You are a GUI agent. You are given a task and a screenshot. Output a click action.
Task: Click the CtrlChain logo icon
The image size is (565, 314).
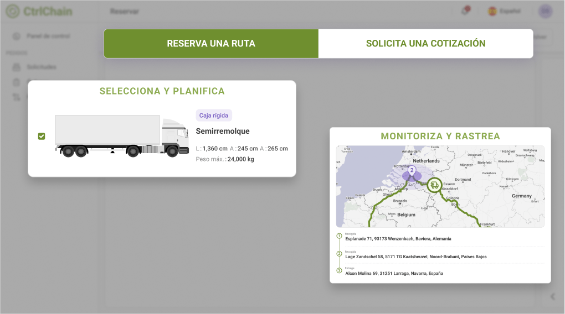[13, 11]
